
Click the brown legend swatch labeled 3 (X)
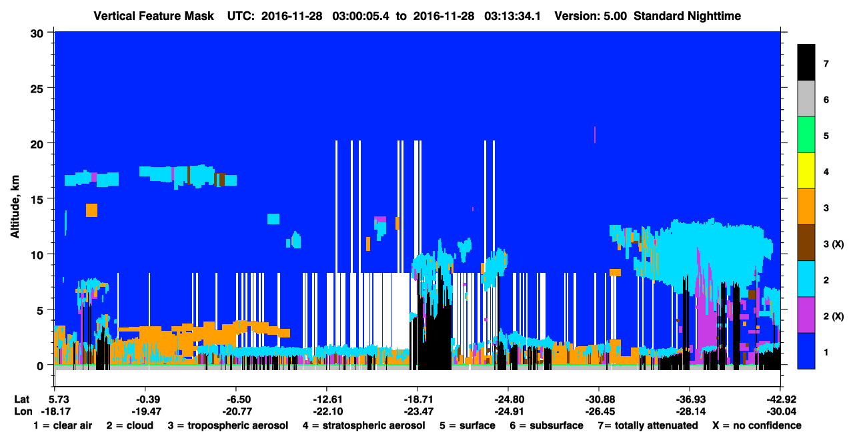click(806, 243)
